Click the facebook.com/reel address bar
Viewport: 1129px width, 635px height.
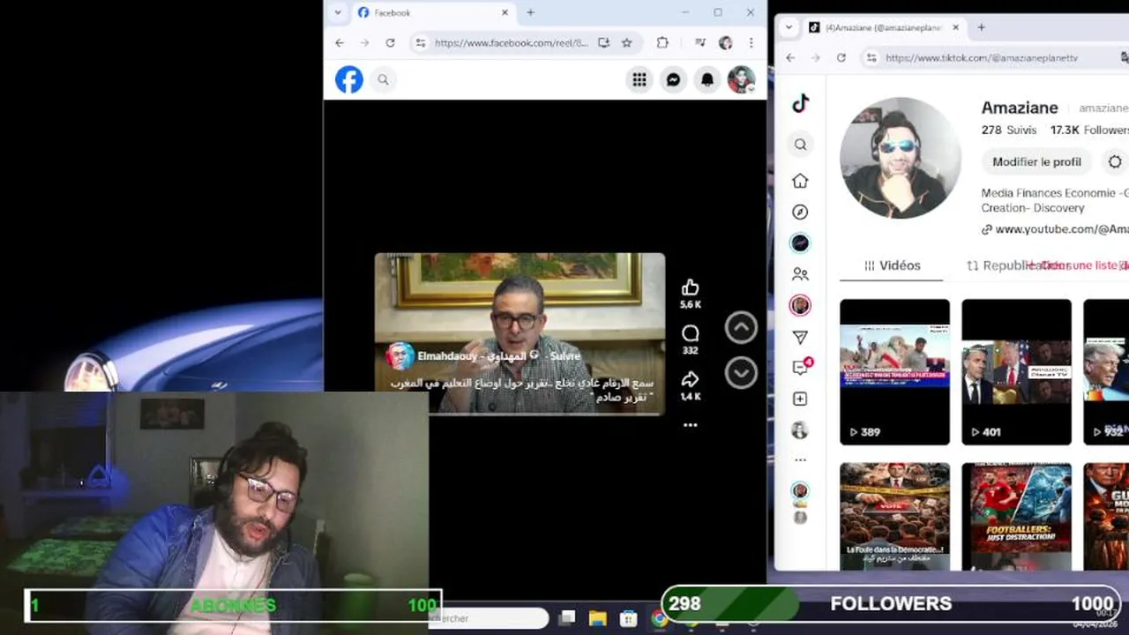[512, 42]
